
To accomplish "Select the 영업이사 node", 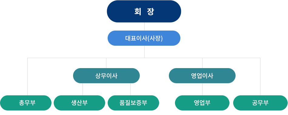I will click(202, 76).
